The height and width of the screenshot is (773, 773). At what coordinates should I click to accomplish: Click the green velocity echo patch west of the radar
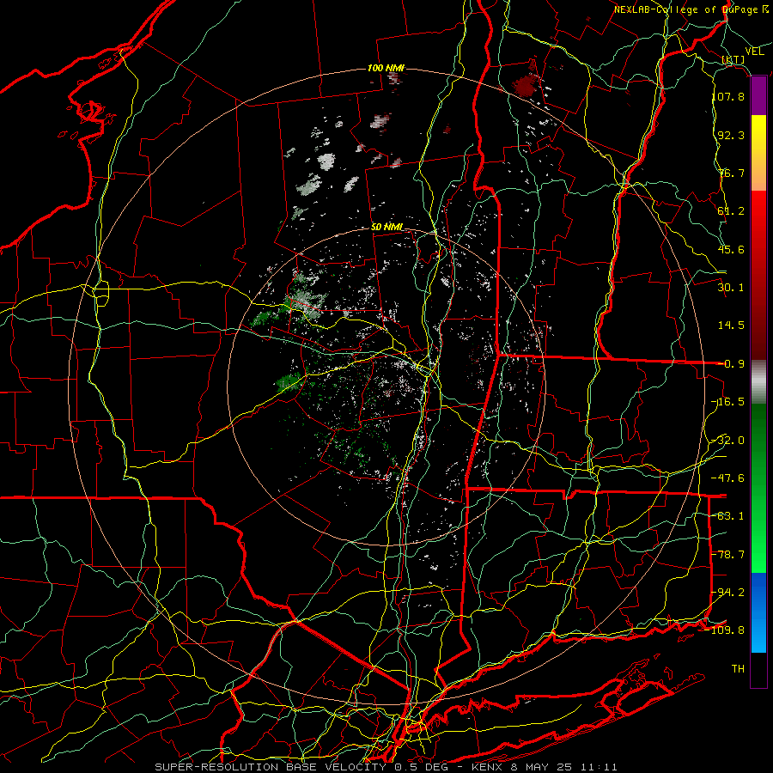289,382
